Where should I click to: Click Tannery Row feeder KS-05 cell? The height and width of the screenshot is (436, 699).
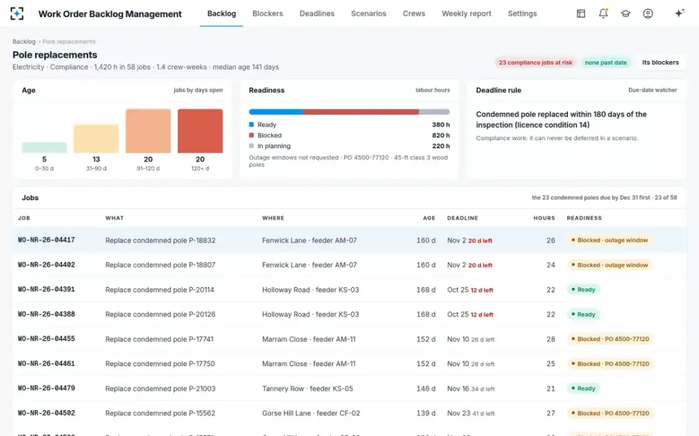pyautogui.click(x=308, y=388)
